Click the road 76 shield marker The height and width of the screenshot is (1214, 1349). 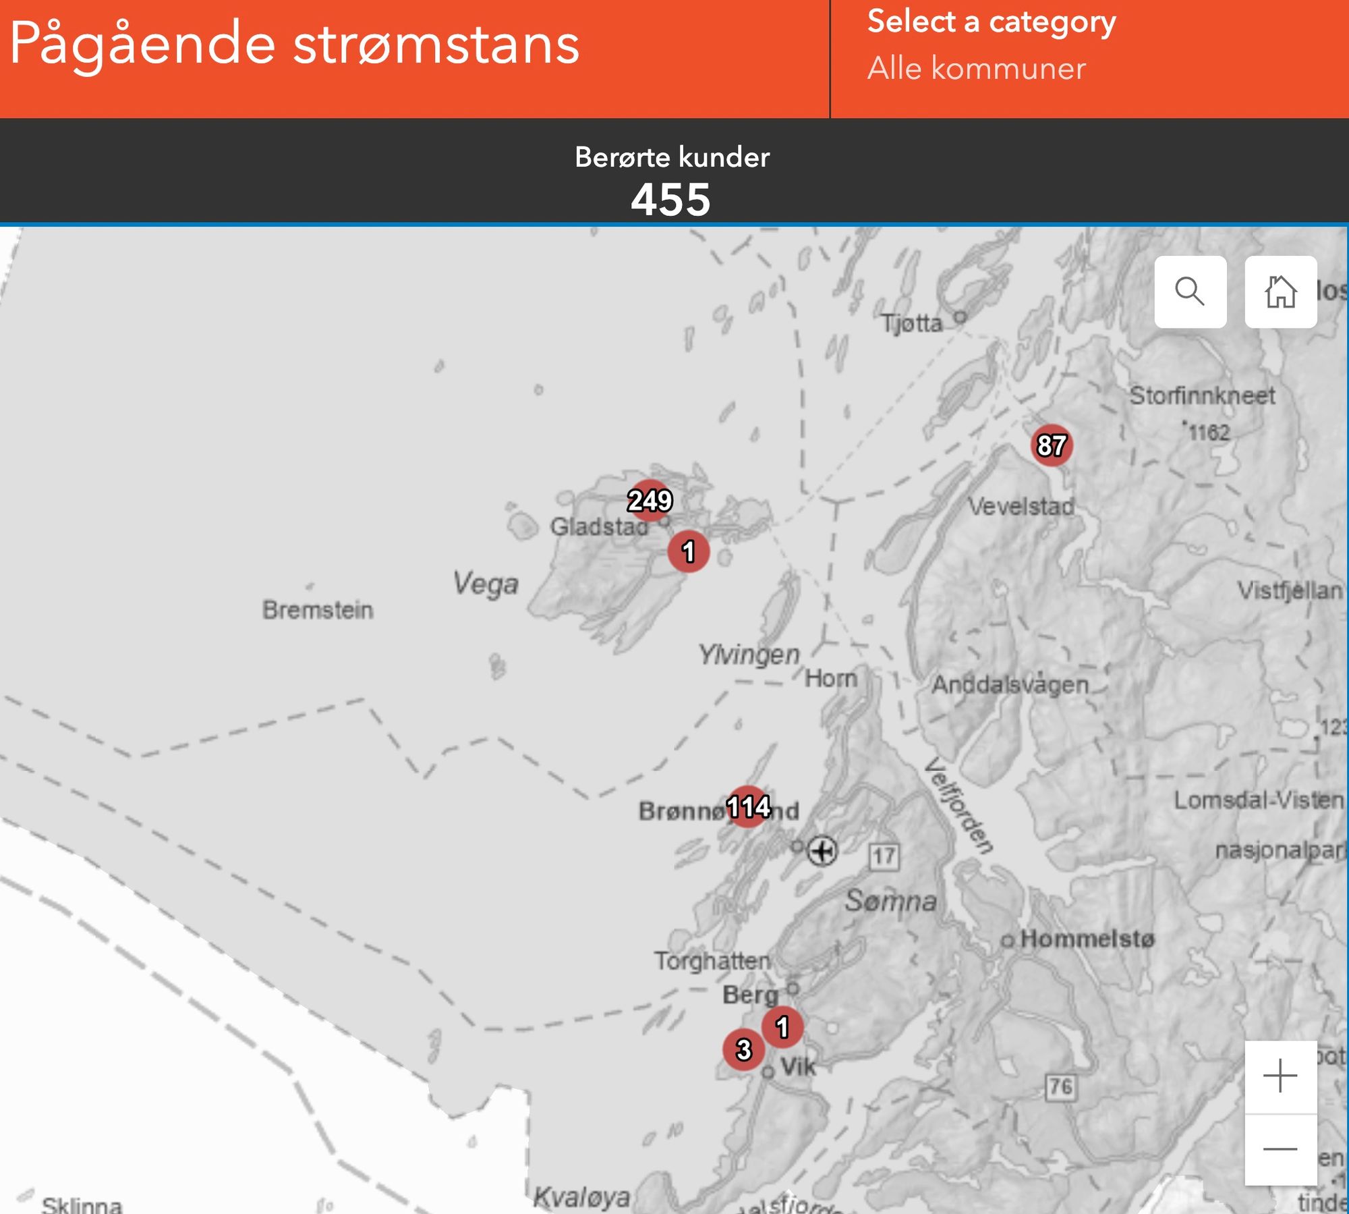1060,1086
